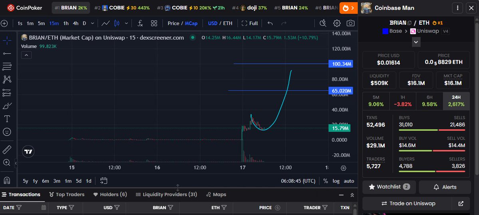Image resolution: width=479 pixels, height=215 pixels.
Task: Undo the last chart action
Action: pos(270,23)
